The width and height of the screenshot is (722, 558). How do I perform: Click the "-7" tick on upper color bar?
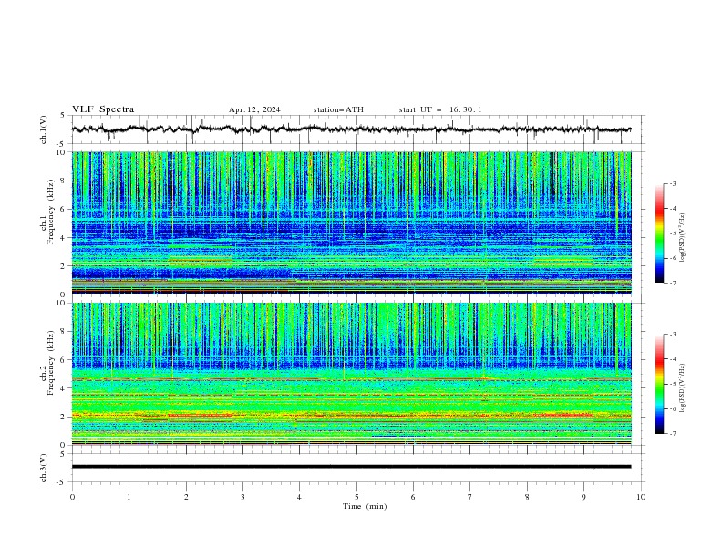click(x=672, y=283)
